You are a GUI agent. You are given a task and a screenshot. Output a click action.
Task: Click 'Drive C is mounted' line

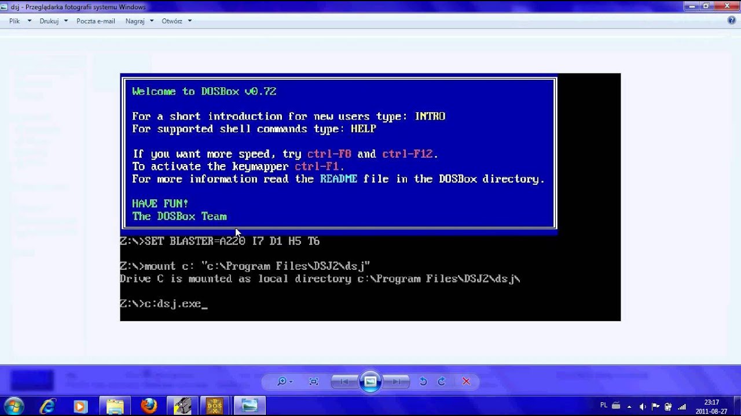(320, 279)
